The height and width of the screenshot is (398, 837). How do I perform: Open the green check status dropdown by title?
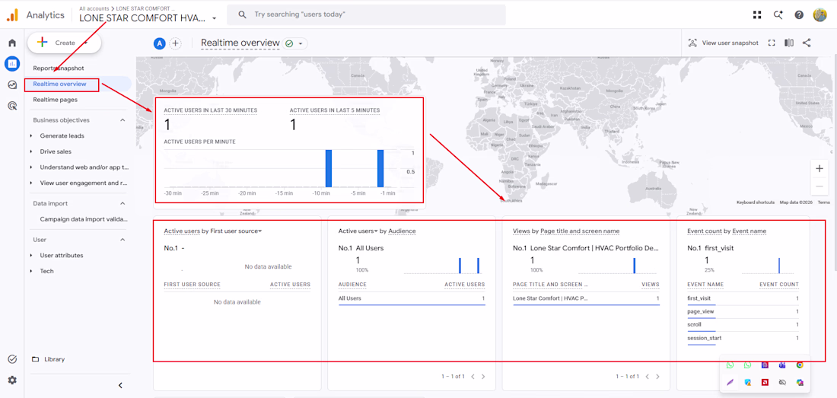(x=294, y=43)
